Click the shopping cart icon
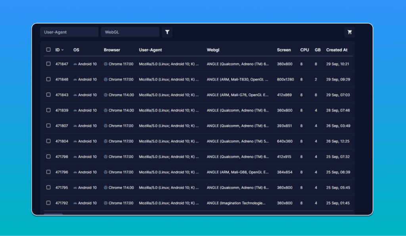The height and width of the screenshot is (236, 406). pos(349,32)
